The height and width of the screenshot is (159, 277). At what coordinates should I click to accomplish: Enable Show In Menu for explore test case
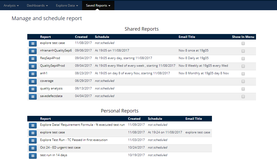pos(243,43)
